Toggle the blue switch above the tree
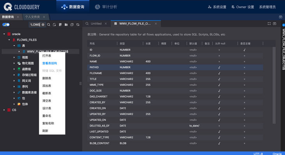Screen dimensions: 285x155 tap(6, 25)
